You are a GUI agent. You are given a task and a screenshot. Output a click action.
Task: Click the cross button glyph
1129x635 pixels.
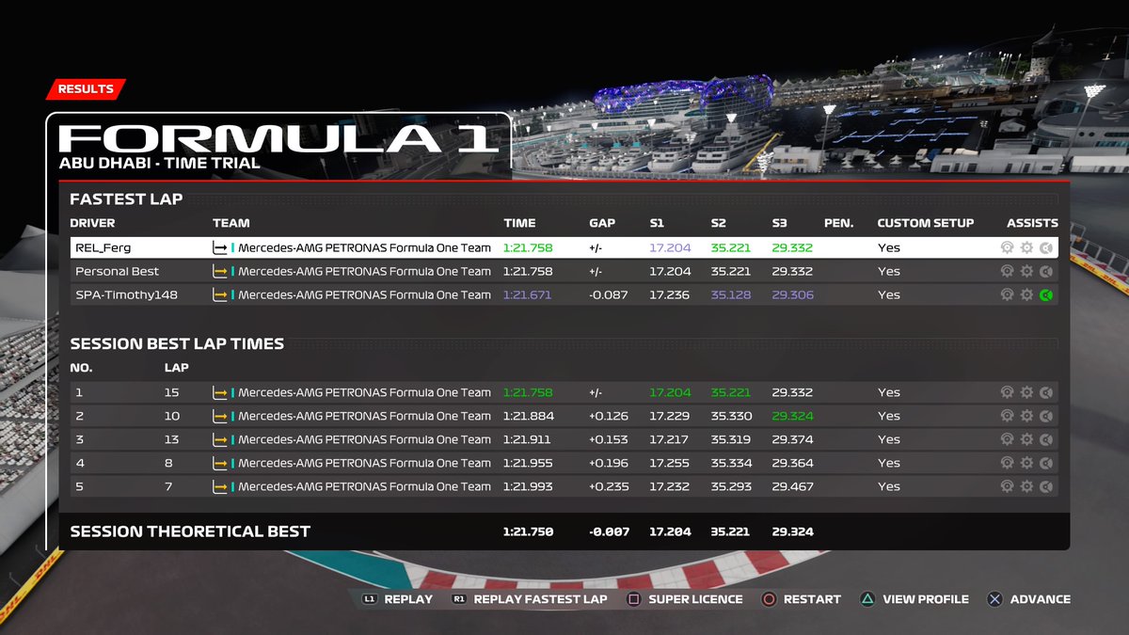tap(994, 599)
